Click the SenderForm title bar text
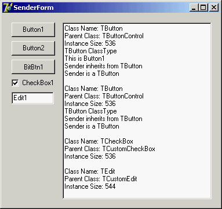222x209 pixels. pos(34,8)
